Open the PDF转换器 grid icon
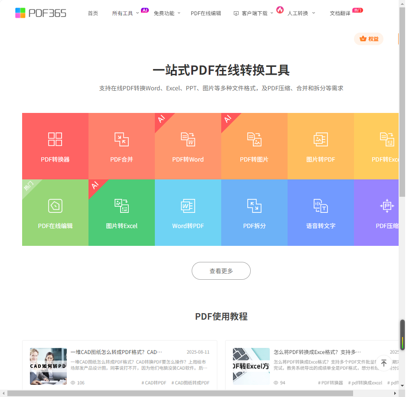This screenshot has width=406, height=397. click(55, 139)
